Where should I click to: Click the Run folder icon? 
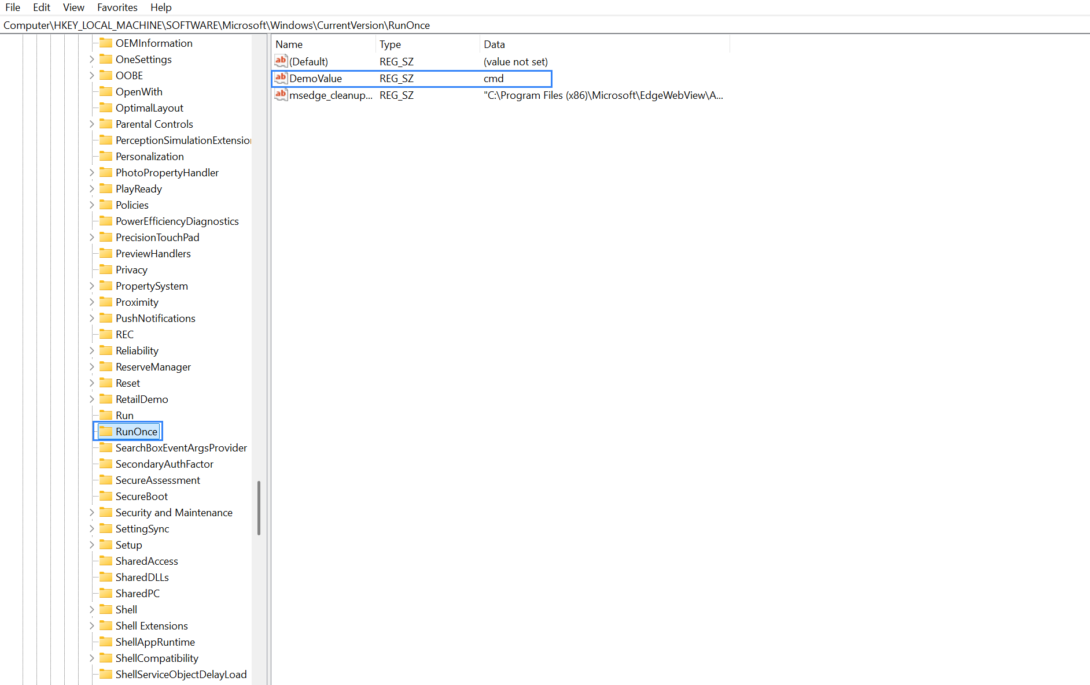(106, 415)
